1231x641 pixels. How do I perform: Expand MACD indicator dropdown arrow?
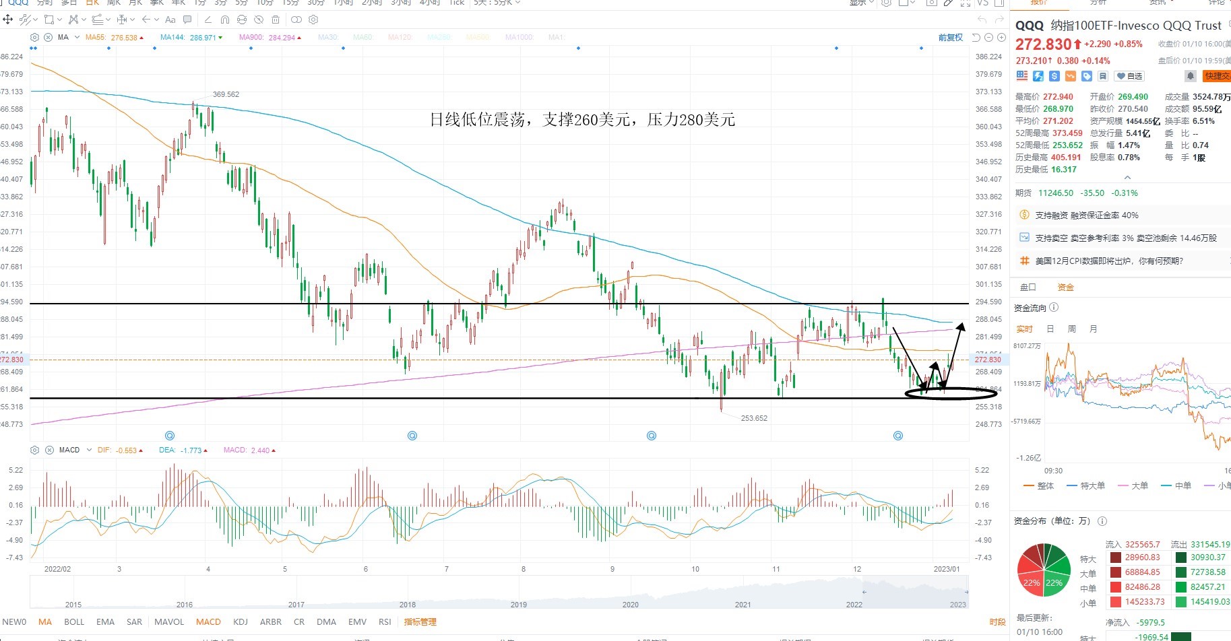point(89,450)
